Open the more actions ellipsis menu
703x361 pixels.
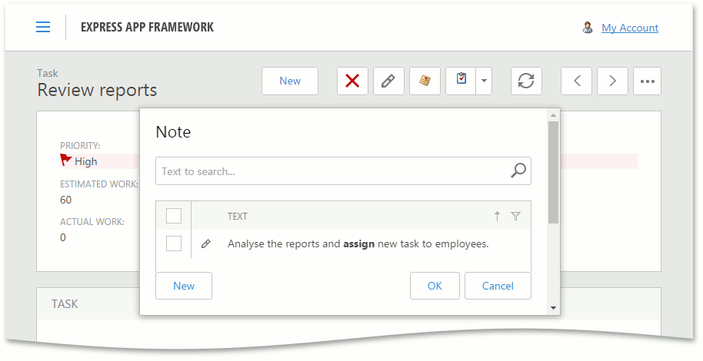pos(647,81)
